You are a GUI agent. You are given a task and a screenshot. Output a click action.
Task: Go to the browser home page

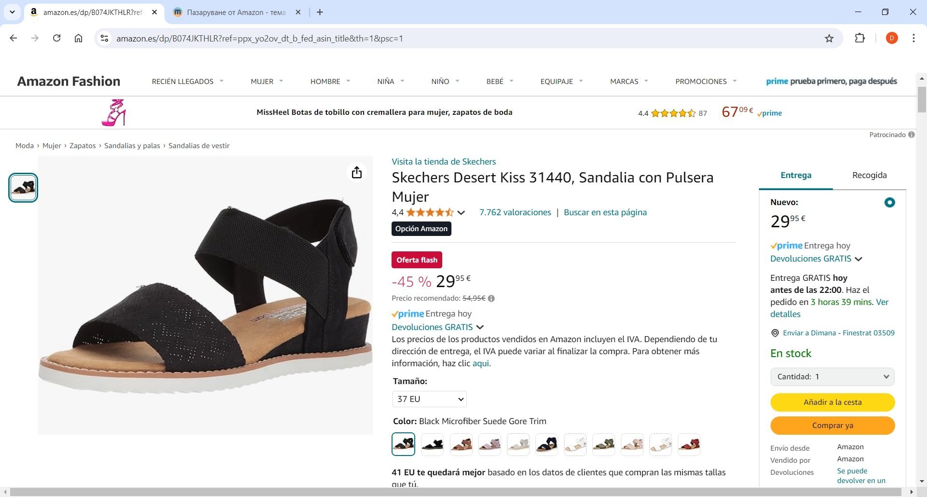coord(78,38)
